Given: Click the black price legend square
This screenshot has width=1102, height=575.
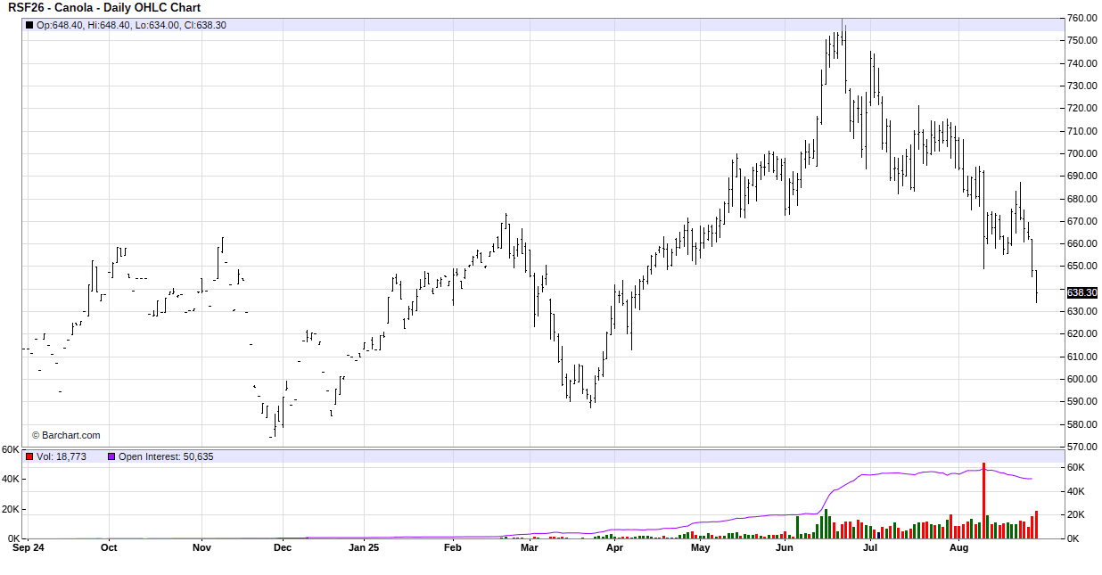Looking at the screenshot, I should [x=29, y=25].
